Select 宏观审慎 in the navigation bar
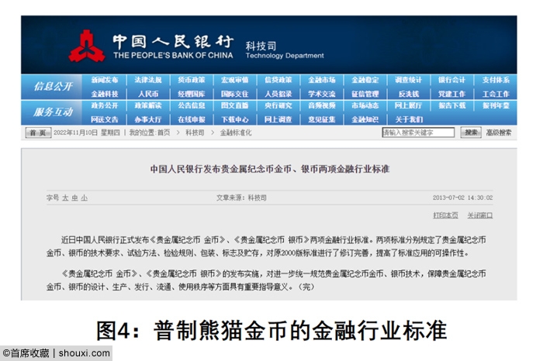The image size is (543, 361). coord(235,81)
